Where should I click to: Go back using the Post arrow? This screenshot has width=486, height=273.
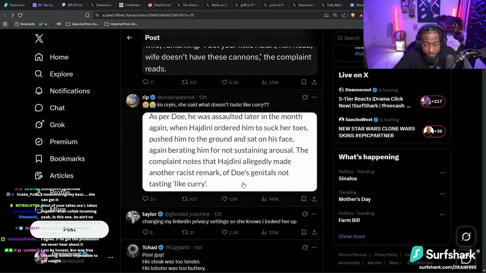(129, 38)
